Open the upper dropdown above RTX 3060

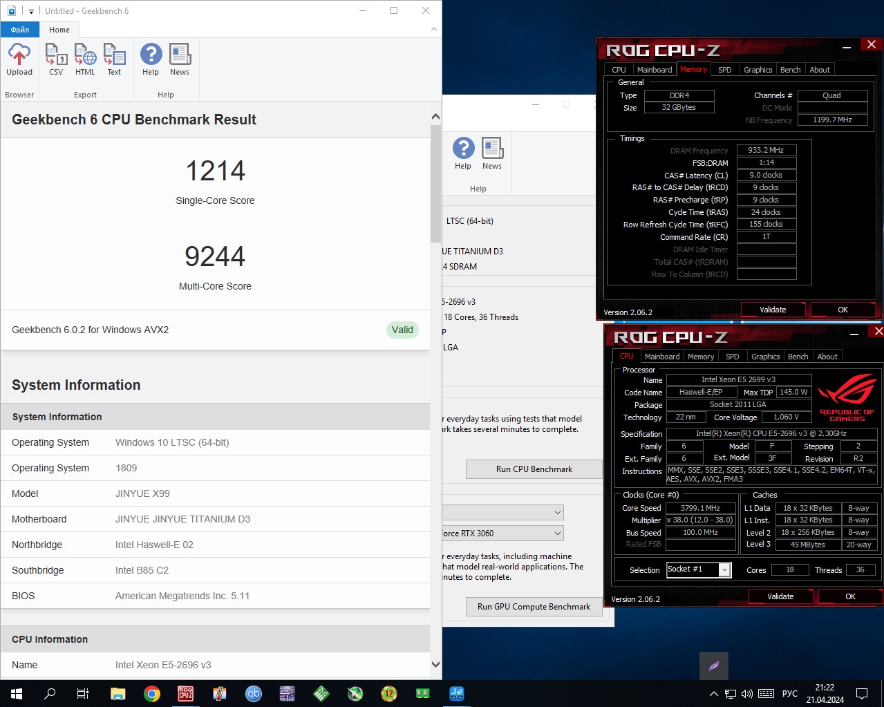(x=502, y=512)
